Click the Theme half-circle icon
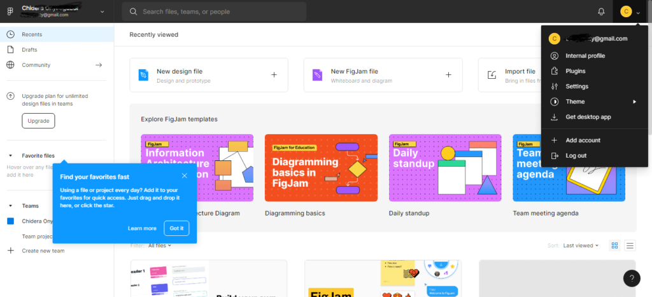The height and width of the screenshot is (297, 652). (554, 102)
